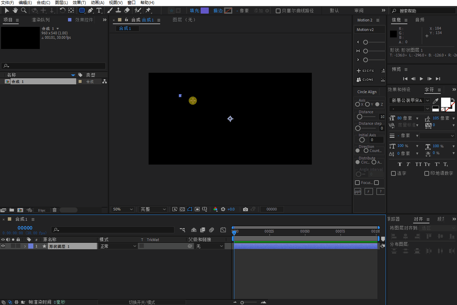Open the font size 80 像素 dropdown arrow
This screenshot has height=305, width=457.
(x=417, y=118)
